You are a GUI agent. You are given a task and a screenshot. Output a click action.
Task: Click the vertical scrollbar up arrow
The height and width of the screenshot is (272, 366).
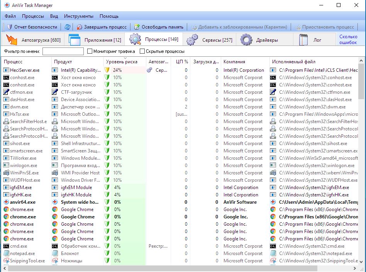tap(361, 61)
